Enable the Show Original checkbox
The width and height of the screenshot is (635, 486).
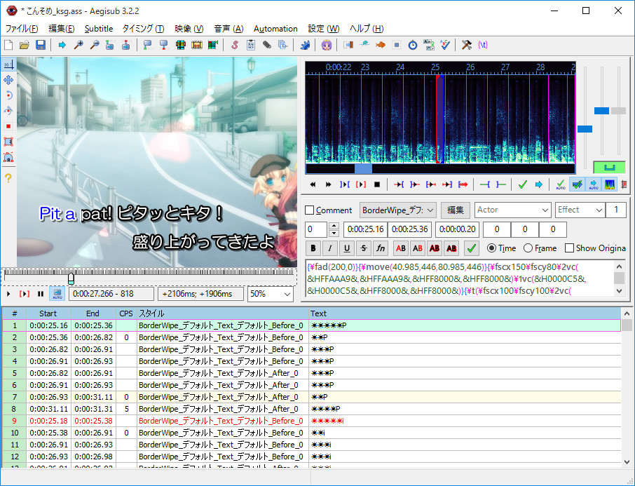click(x=569, y=248)
